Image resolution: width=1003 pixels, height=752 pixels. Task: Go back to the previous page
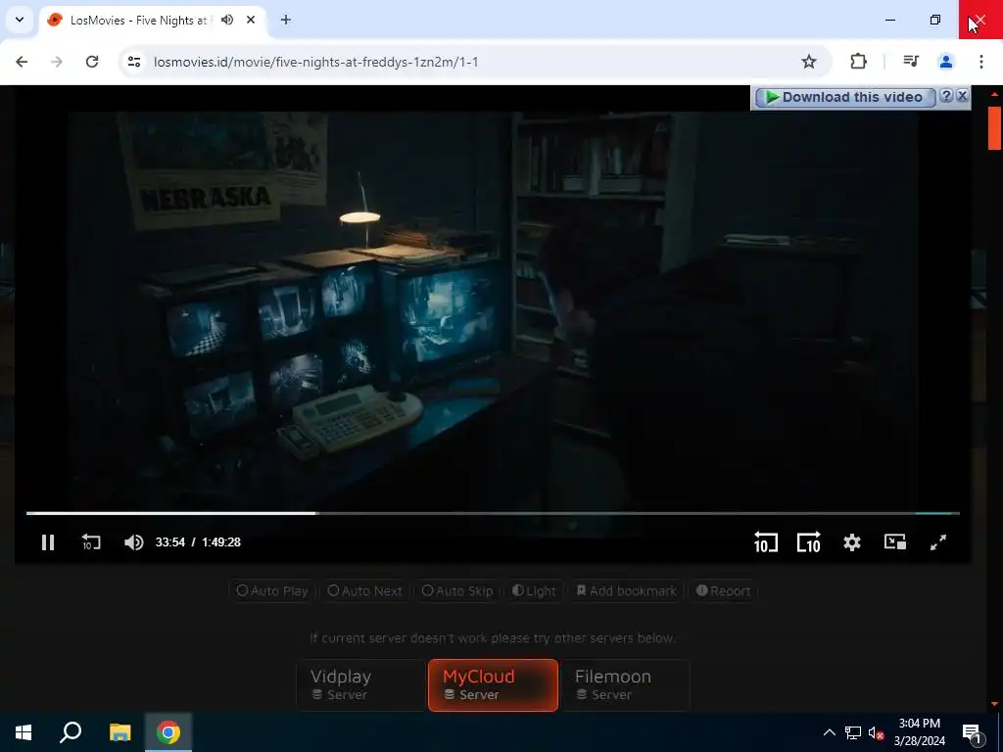[22, 62]
